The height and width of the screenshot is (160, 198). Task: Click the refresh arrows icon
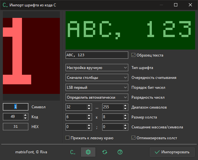coord(104,152)
